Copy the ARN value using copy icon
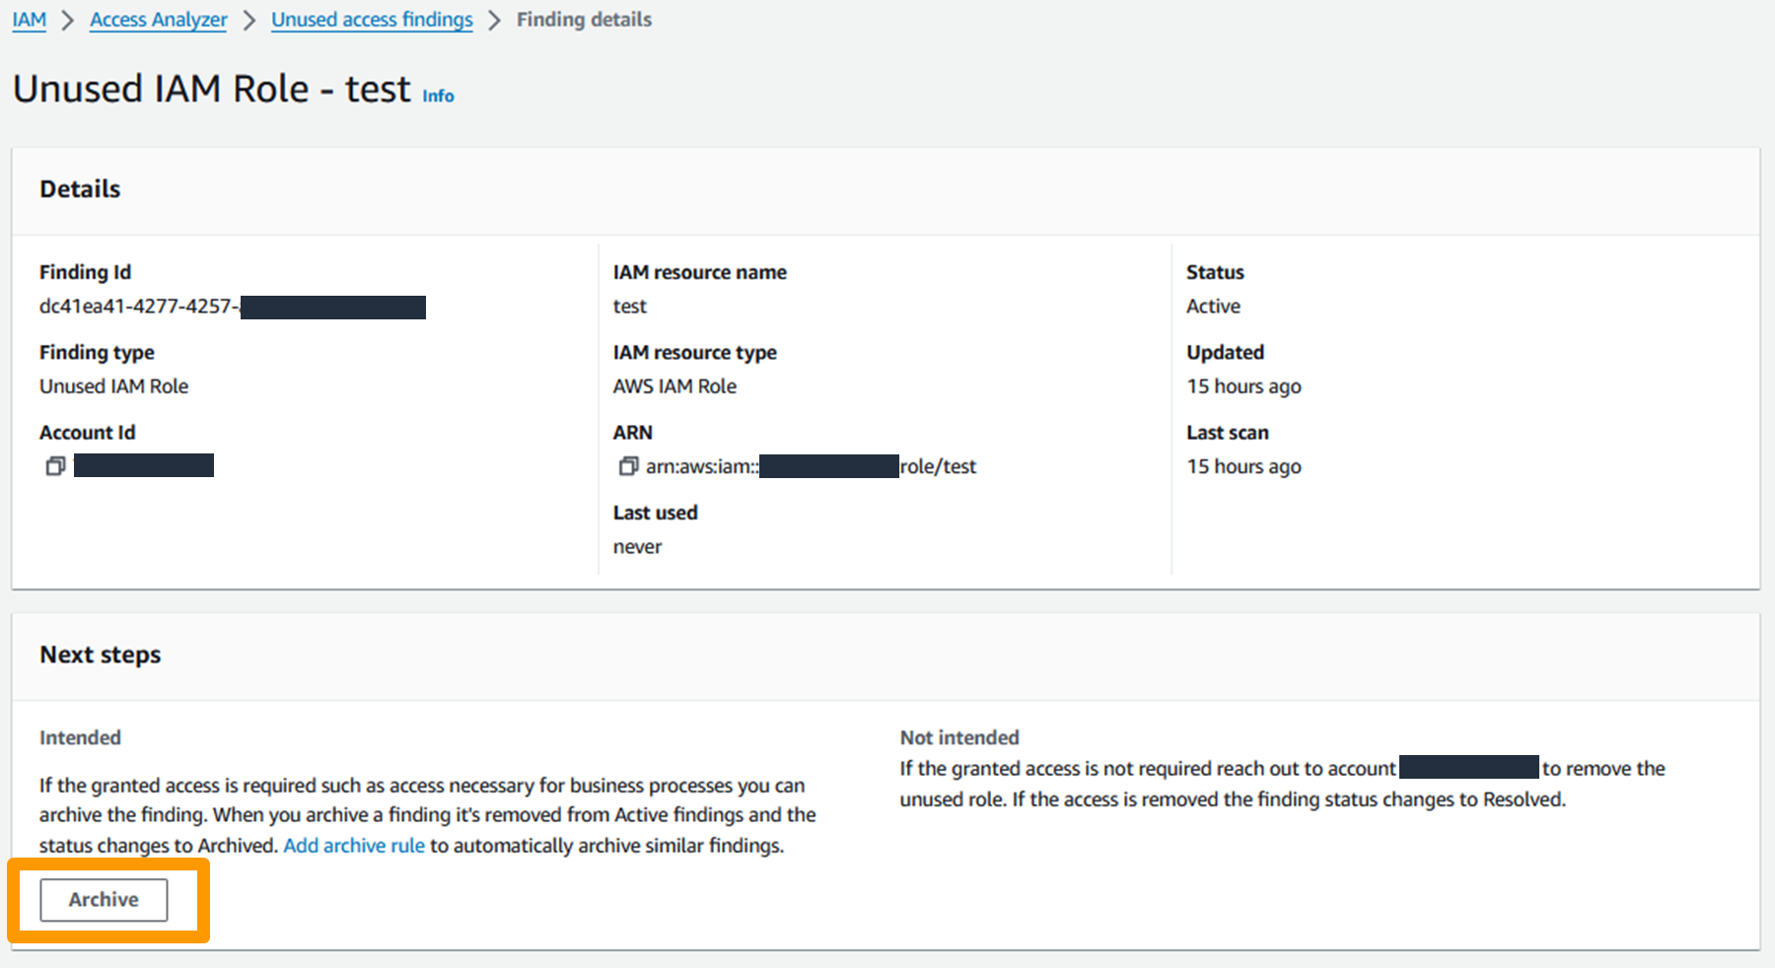Viewport: 1775px width, 968px height. point(629,466)
